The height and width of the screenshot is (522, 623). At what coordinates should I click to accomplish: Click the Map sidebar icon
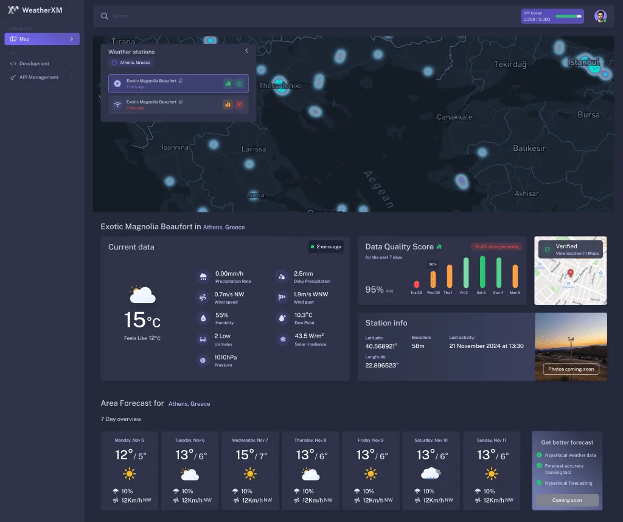tap(13, 39)
